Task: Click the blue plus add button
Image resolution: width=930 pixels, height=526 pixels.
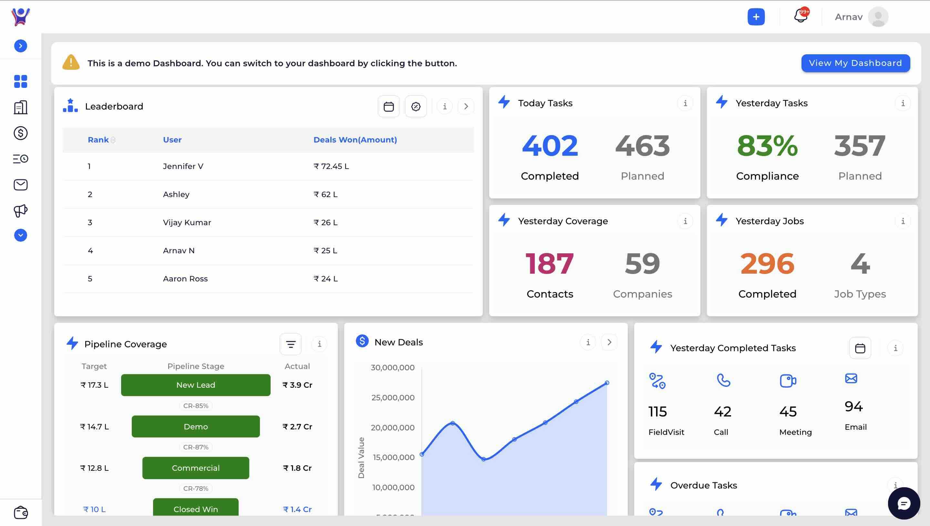Action: (x=756, y=16)
